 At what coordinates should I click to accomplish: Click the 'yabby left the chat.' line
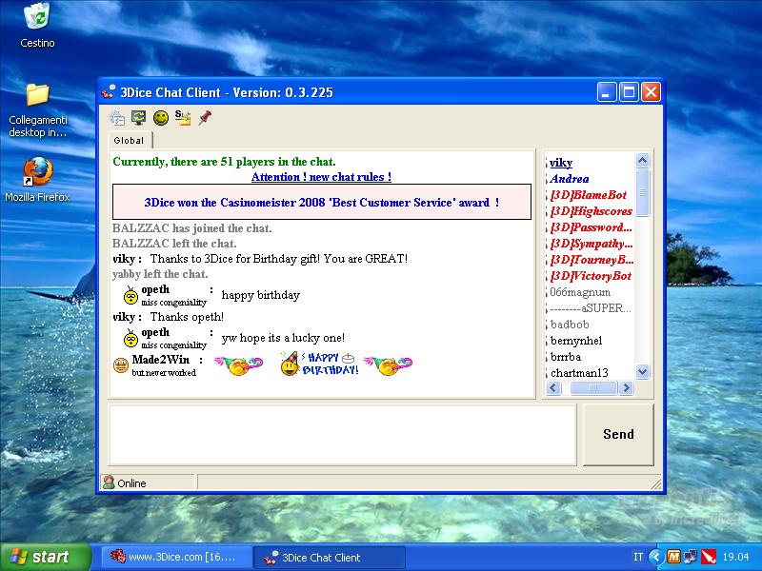pyautogui.click(x=160, y=274)
